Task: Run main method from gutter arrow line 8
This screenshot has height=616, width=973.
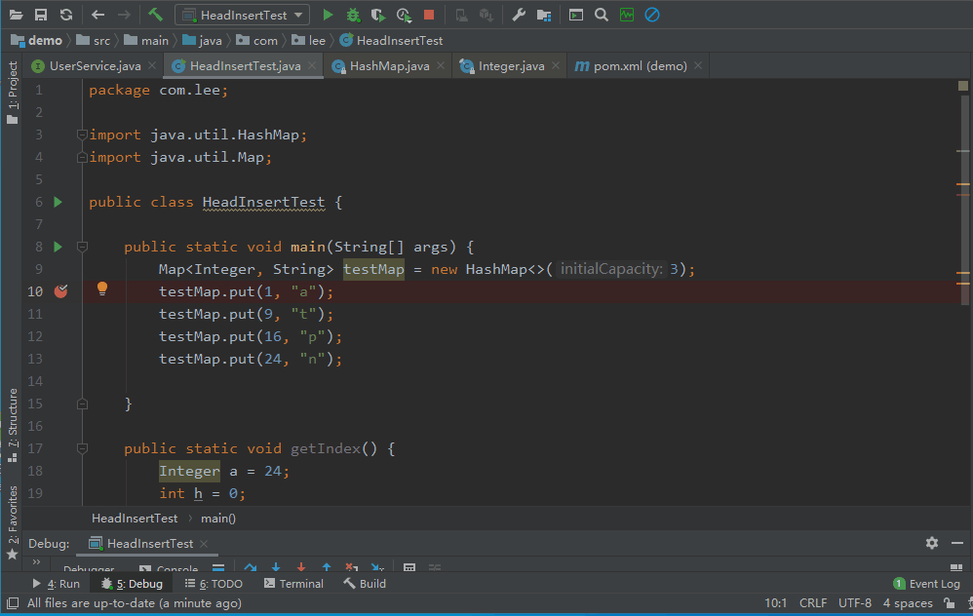Action: pos(58,247)
